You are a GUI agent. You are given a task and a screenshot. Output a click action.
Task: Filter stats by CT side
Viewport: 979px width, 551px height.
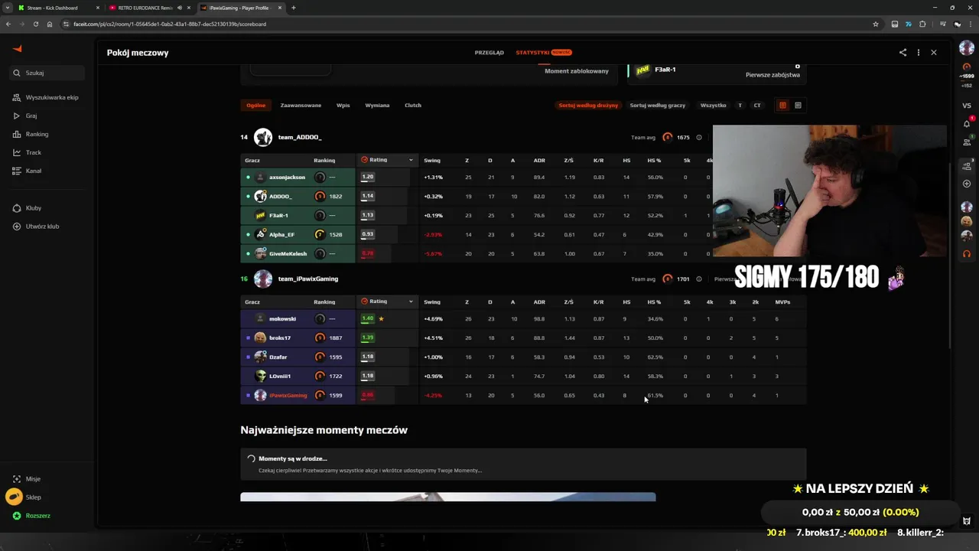click(757, 105)
